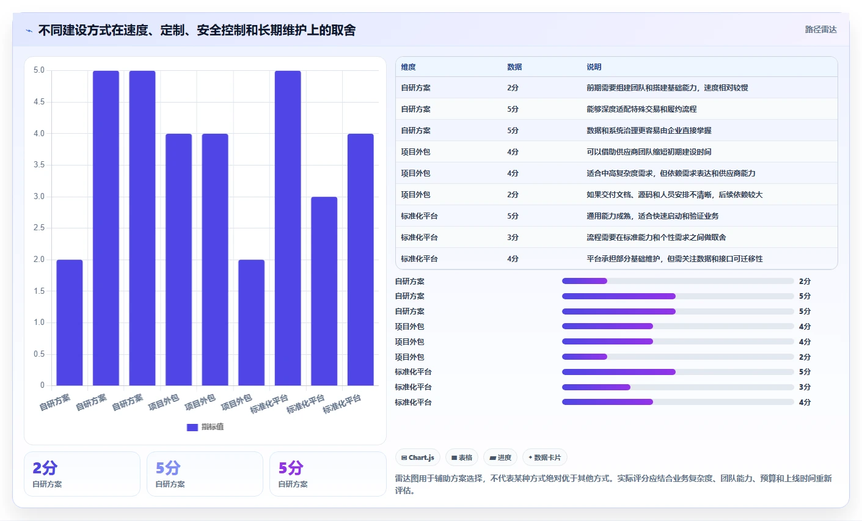Click the 标准化平台 progress bar showing 5分
The image size is (862, 521).
tap(678, 372)
